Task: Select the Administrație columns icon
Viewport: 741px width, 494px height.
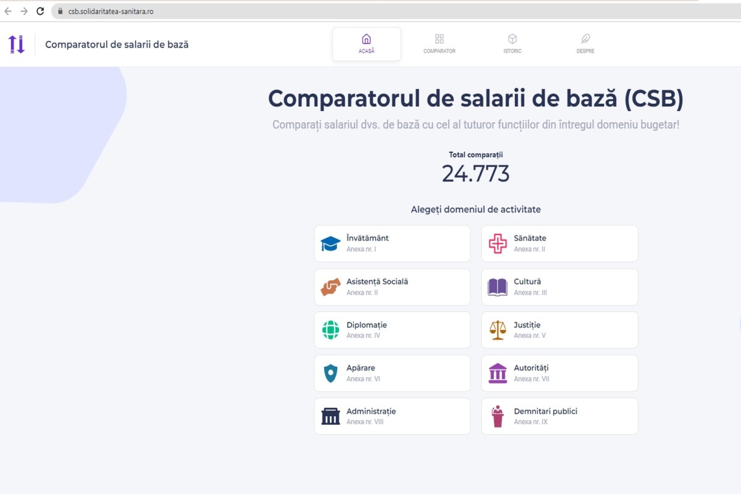Action: (330, 416)
